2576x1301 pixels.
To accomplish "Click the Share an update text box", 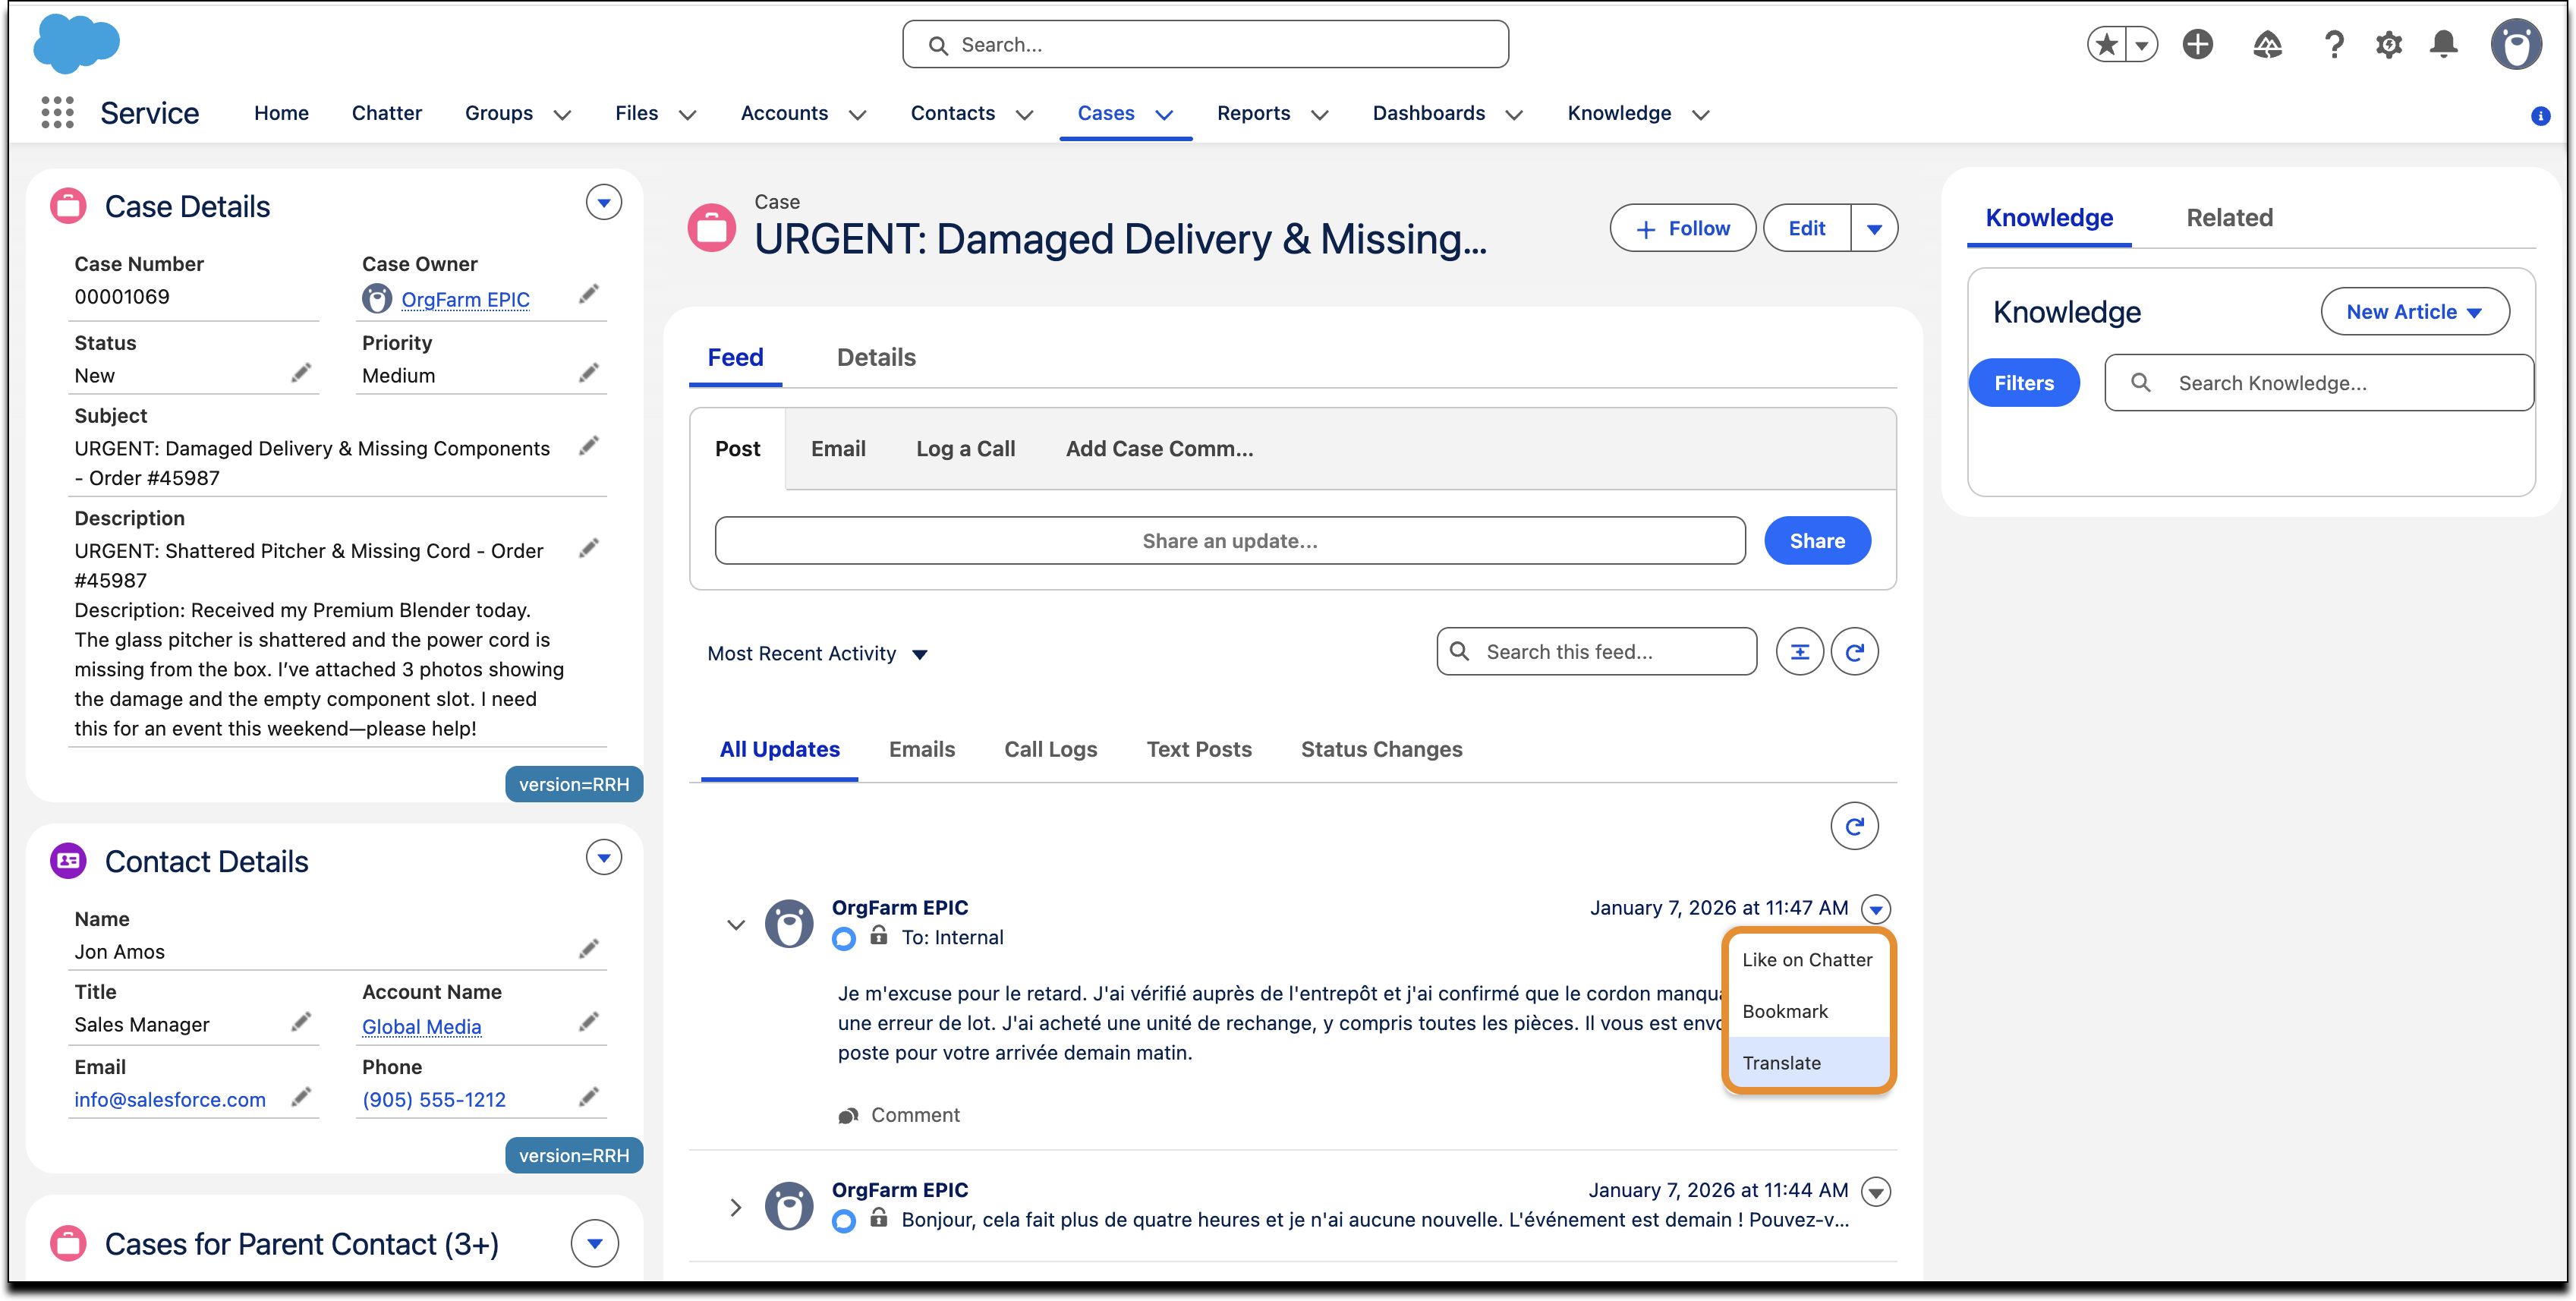I will [x=1230, y=541].
